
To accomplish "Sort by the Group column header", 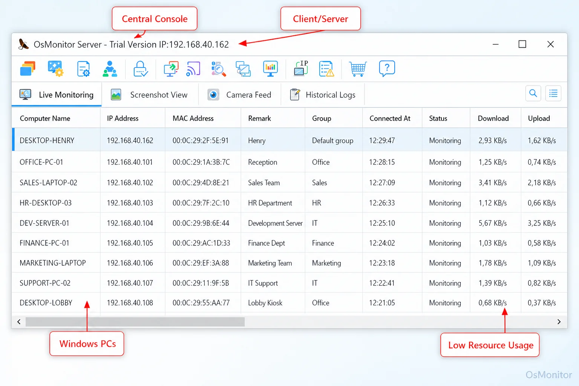I will click(x=334, y=118).
